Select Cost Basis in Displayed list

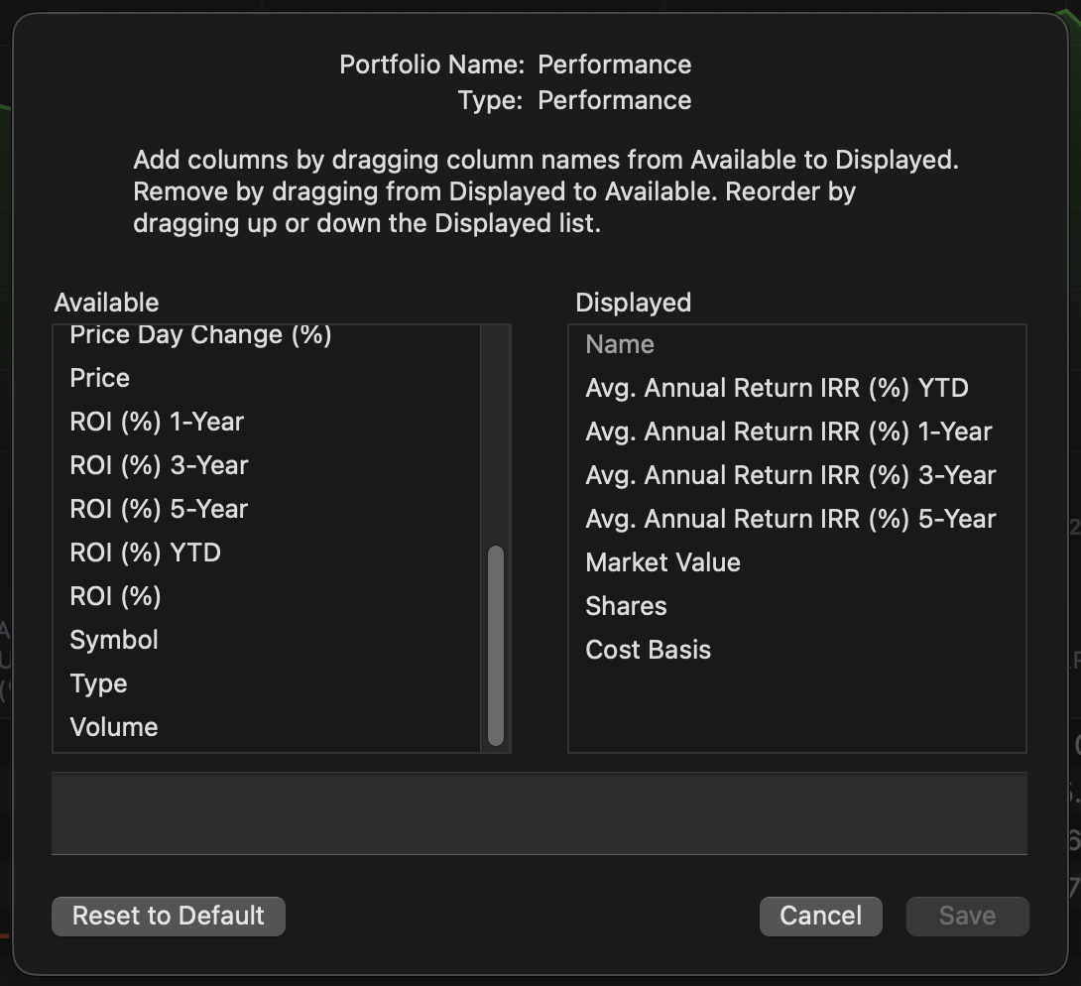(648, 650)
